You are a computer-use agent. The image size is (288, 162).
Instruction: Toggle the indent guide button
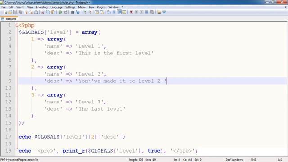[119, 12]
